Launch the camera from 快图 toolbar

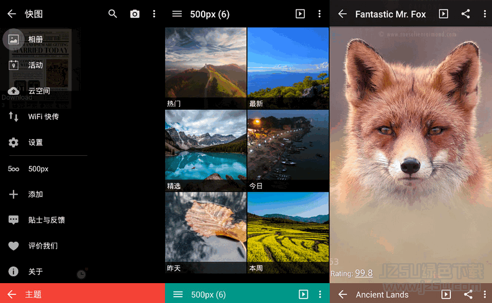point(135,14)
